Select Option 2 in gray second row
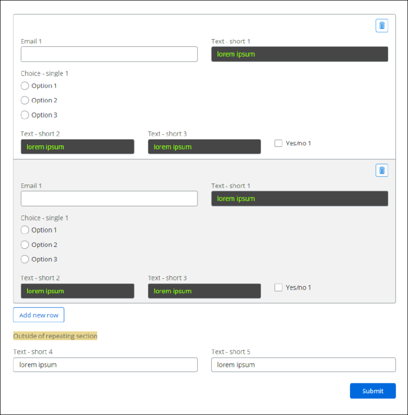 pyautogui.click(x=25, y=245)
